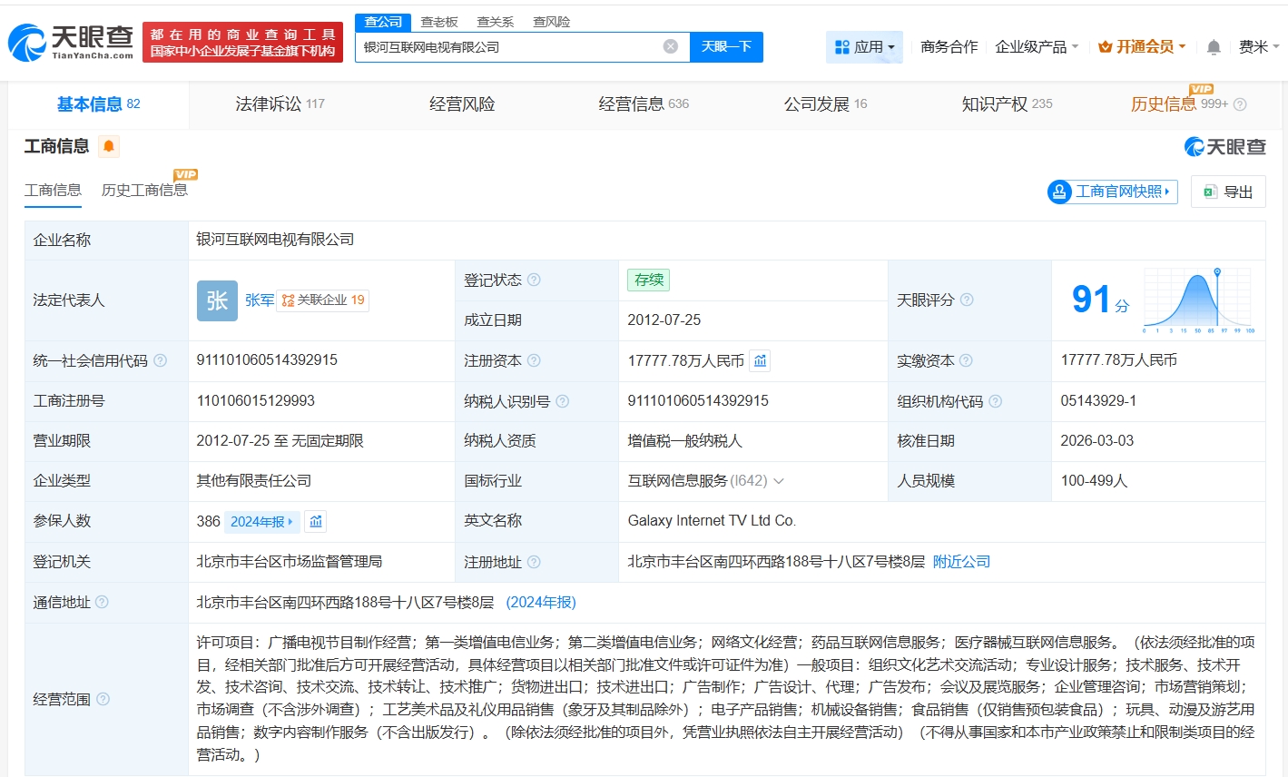Click help icon next to 历史信息 tab
The image size is (1288, 777).
click(x=1240, y=104)
